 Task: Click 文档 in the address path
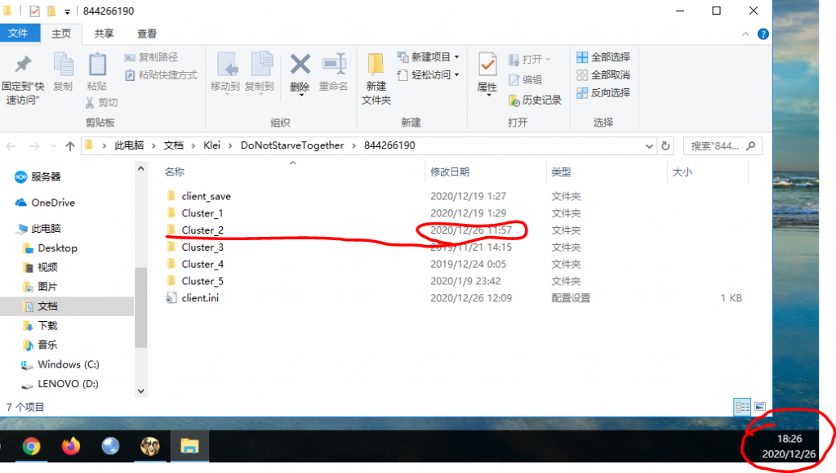tap(173, 145)
